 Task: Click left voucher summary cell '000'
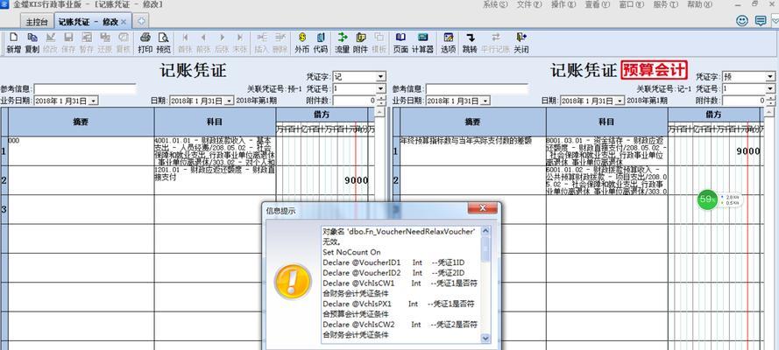coord(81,151)
